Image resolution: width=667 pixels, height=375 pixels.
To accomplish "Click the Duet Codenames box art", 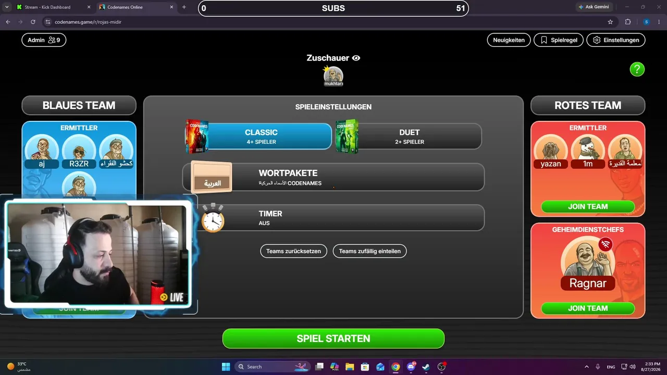I will [347, 136].
